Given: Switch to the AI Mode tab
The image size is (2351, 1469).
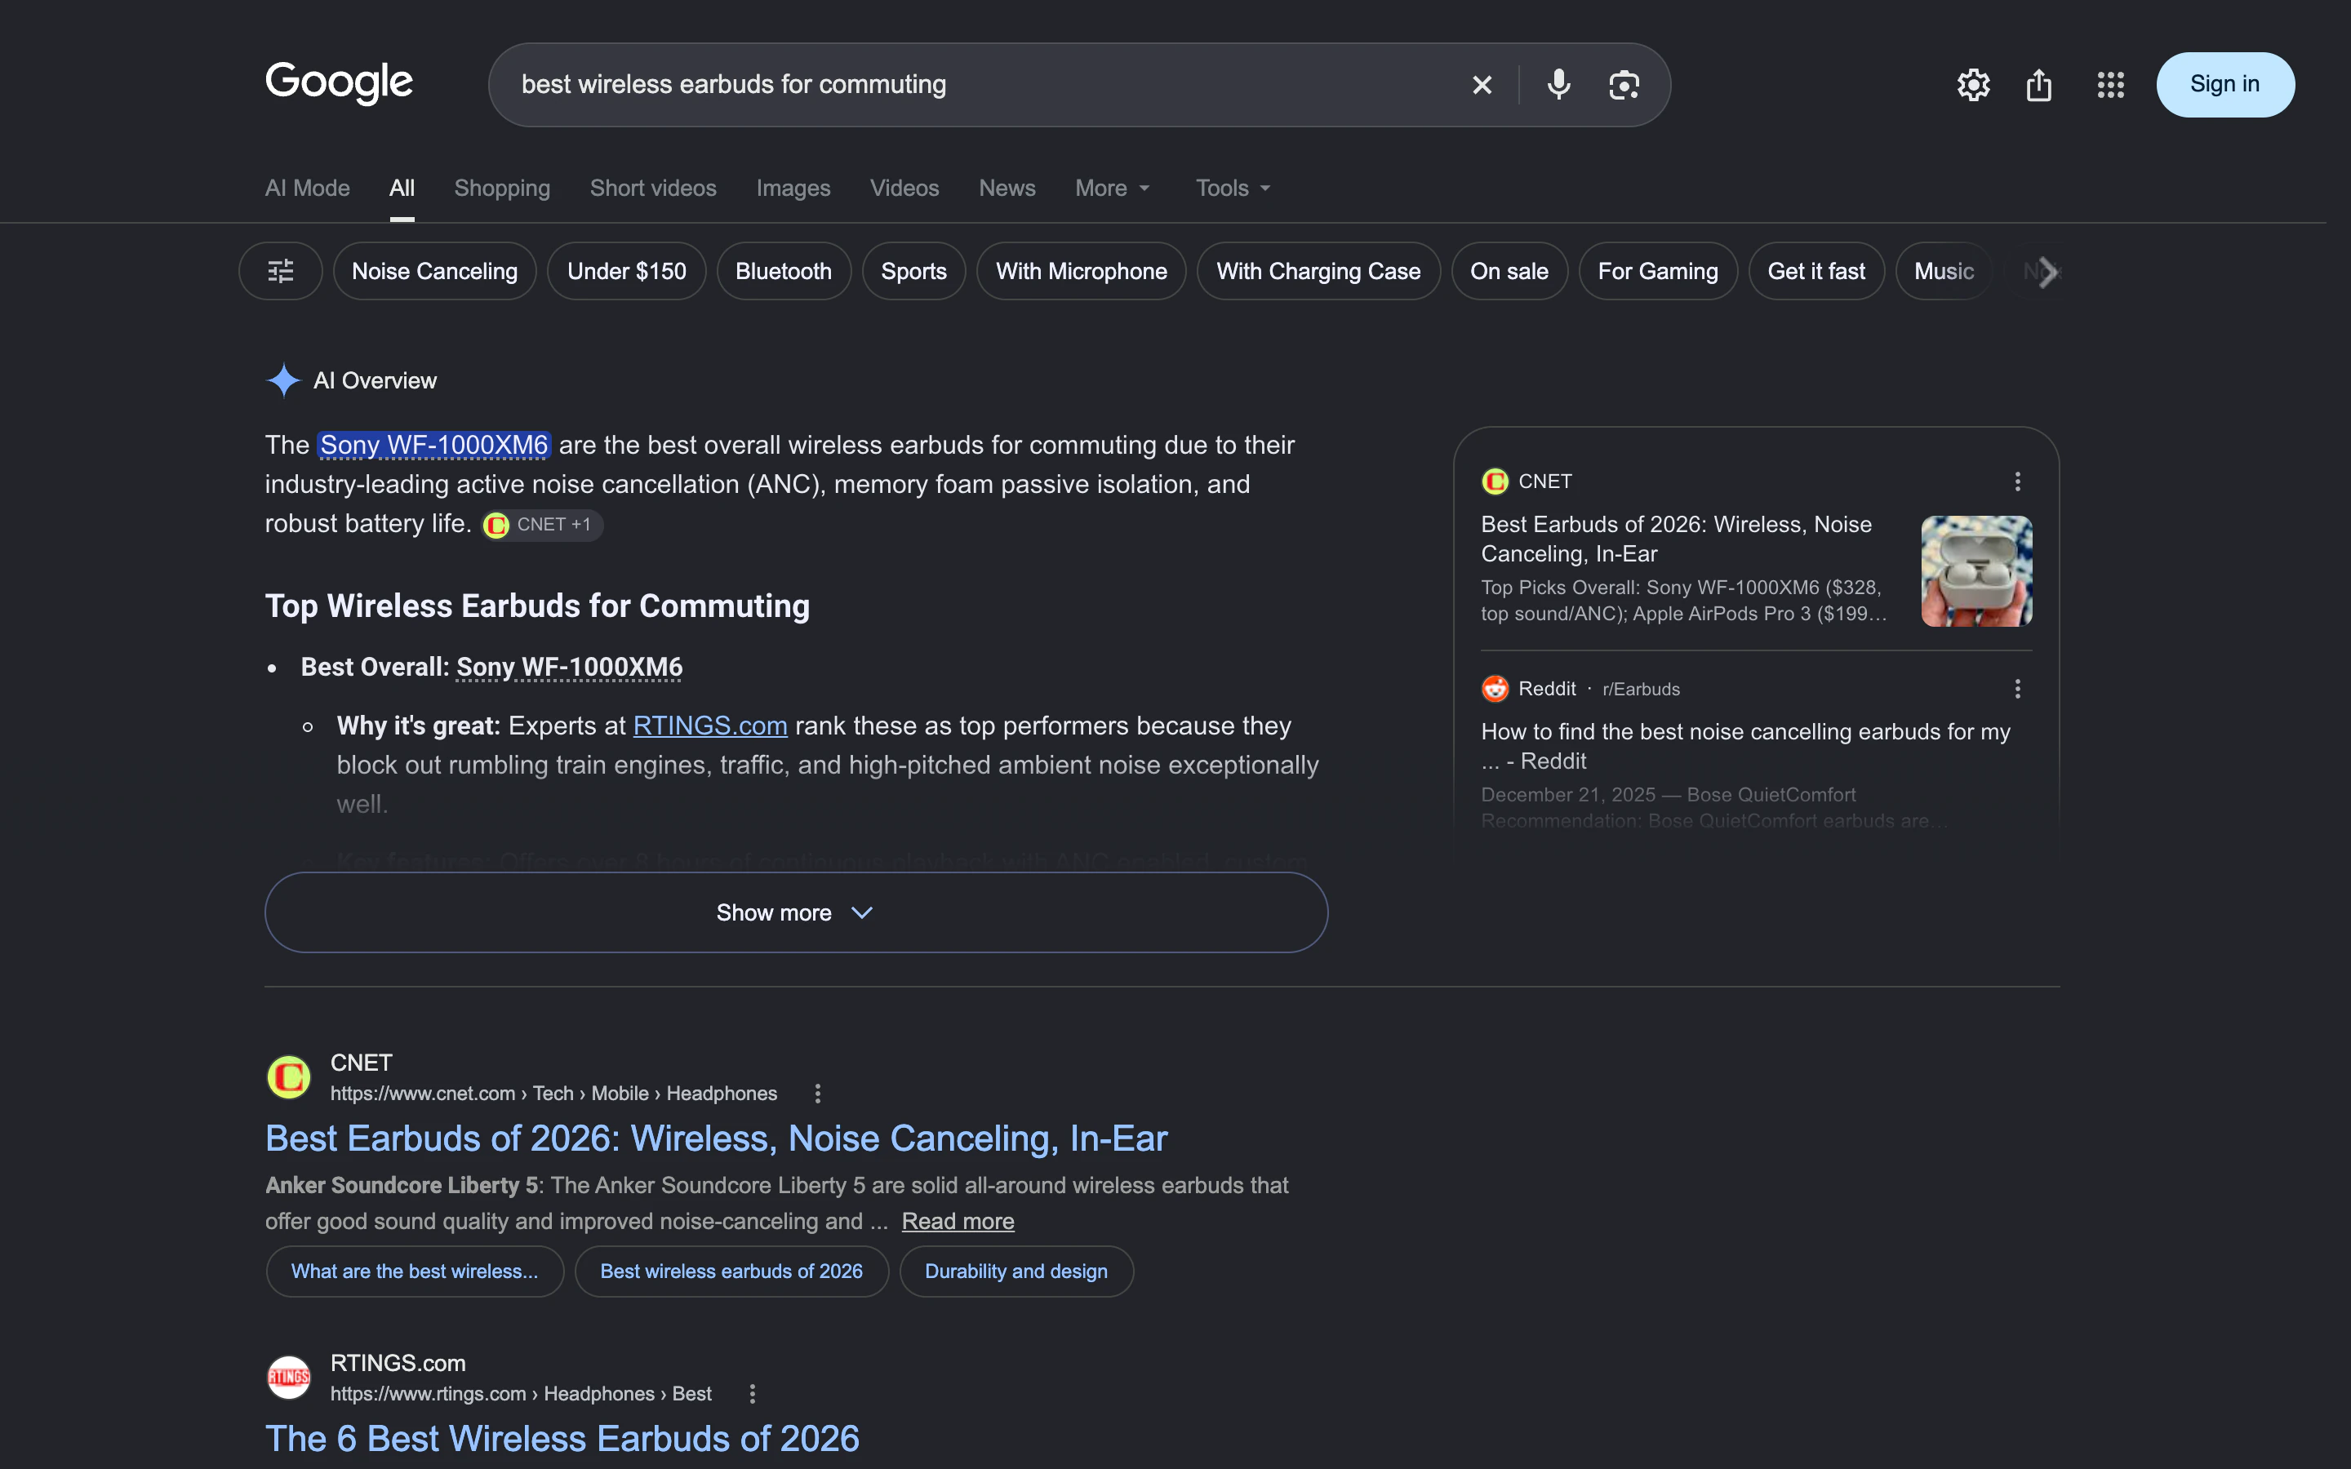Looking at the screenshot, I should 307,189.
